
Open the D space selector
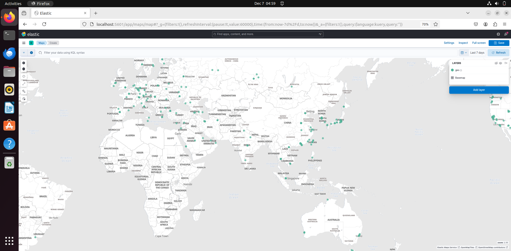point(31,43)
